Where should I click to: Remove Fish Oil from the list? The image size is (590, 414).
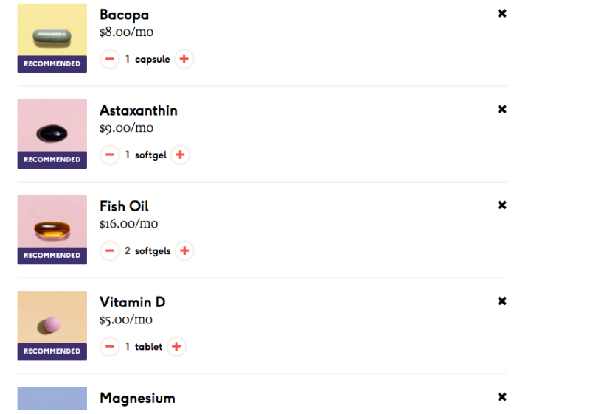click(502, 205)
